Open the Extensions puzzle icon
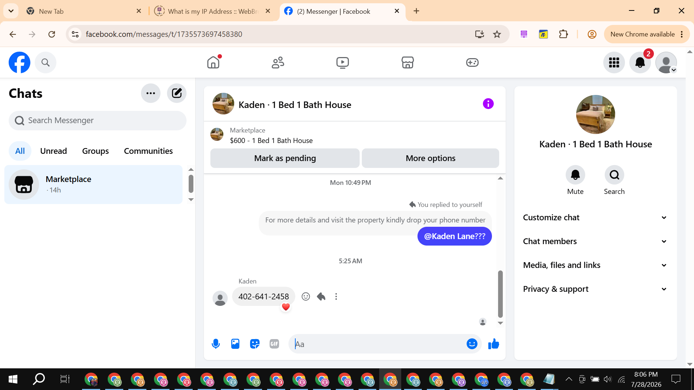Screen dimensions: 694x390 (563, 34)
